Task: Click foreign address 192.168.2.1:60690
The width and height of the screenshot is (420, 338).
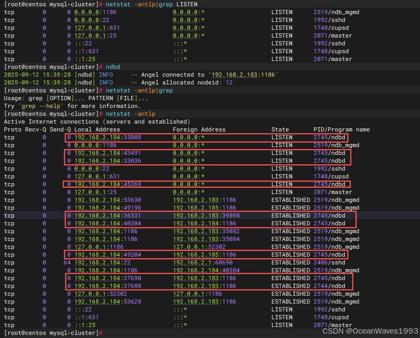Action: [x=203, y=262]
